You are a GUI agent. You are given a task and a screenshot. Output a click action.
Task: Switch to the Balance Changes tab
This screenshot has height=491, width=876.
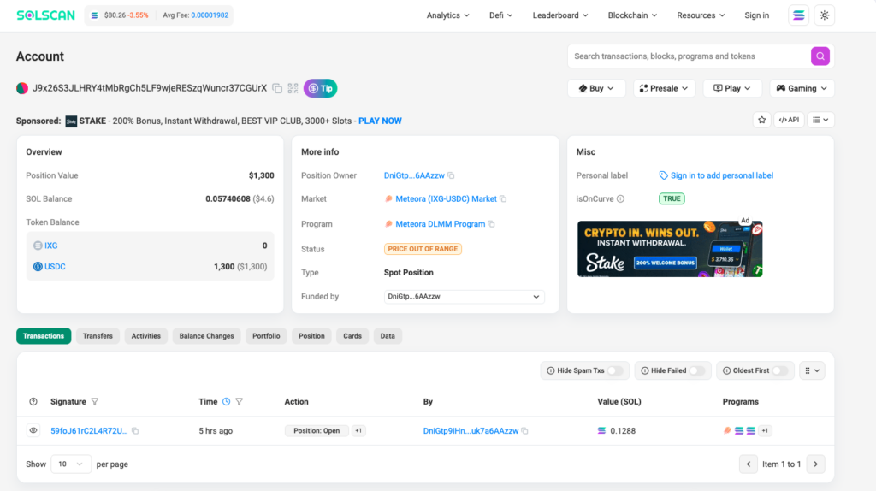tap(206, 336)
